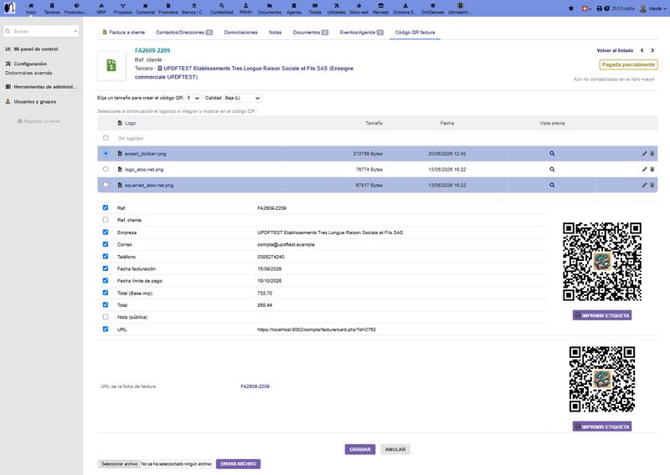Open the Contabilidad module
The height and width of the screenshot is (475, 670).
(222, 8)
